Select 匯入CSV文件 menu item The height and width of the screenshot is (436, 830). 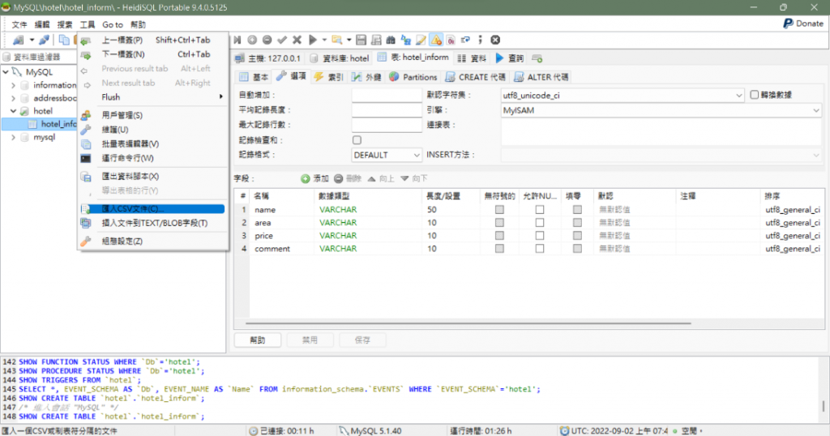coord(153,209)
